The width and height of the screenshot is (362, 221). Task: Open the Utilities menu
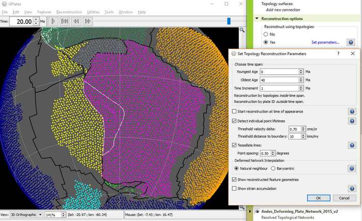click(x=93, y=11)
